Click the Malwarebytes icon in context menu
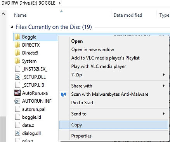The width and height of the screenshot is (170, 142). coord(64,95)
